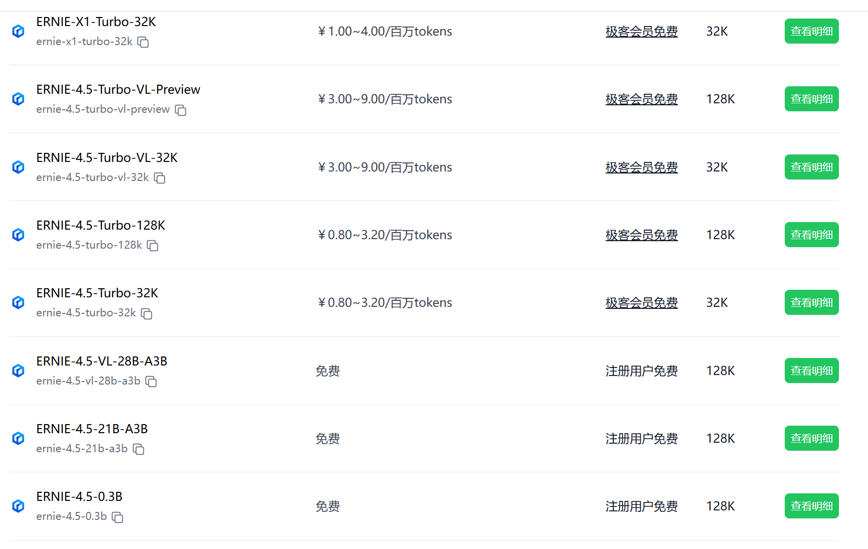Click the ERNIE-4.5-Turbo-128K model logo icon
This screenshot has height=549, width=868.
[x=18, y=235]
